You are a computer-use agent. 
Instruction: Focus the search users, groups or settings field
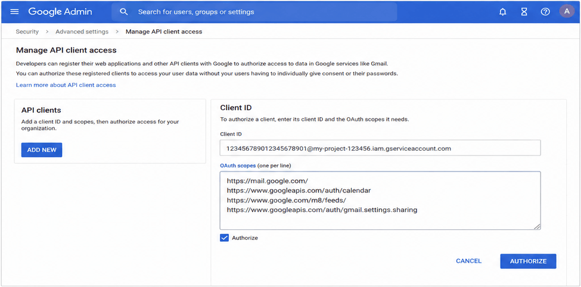pos(254,12)
